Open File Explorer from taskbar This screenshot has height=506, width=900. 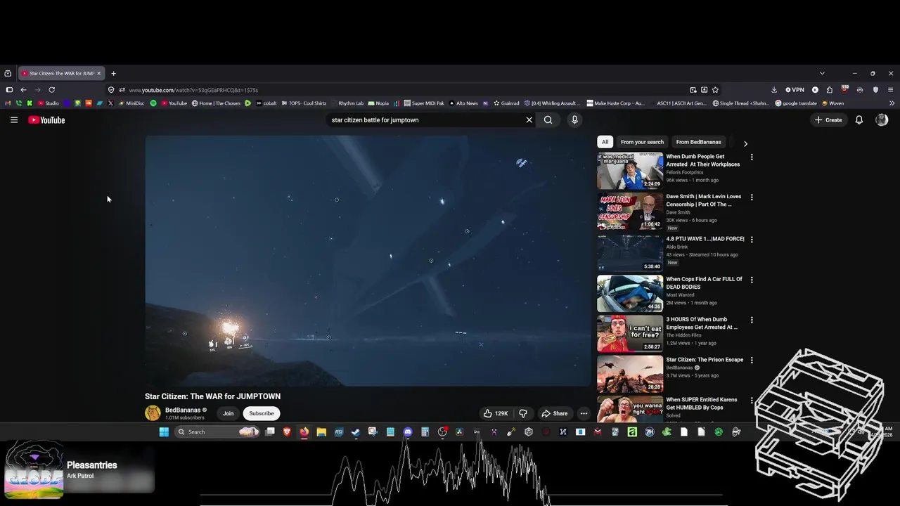(321, 432)
